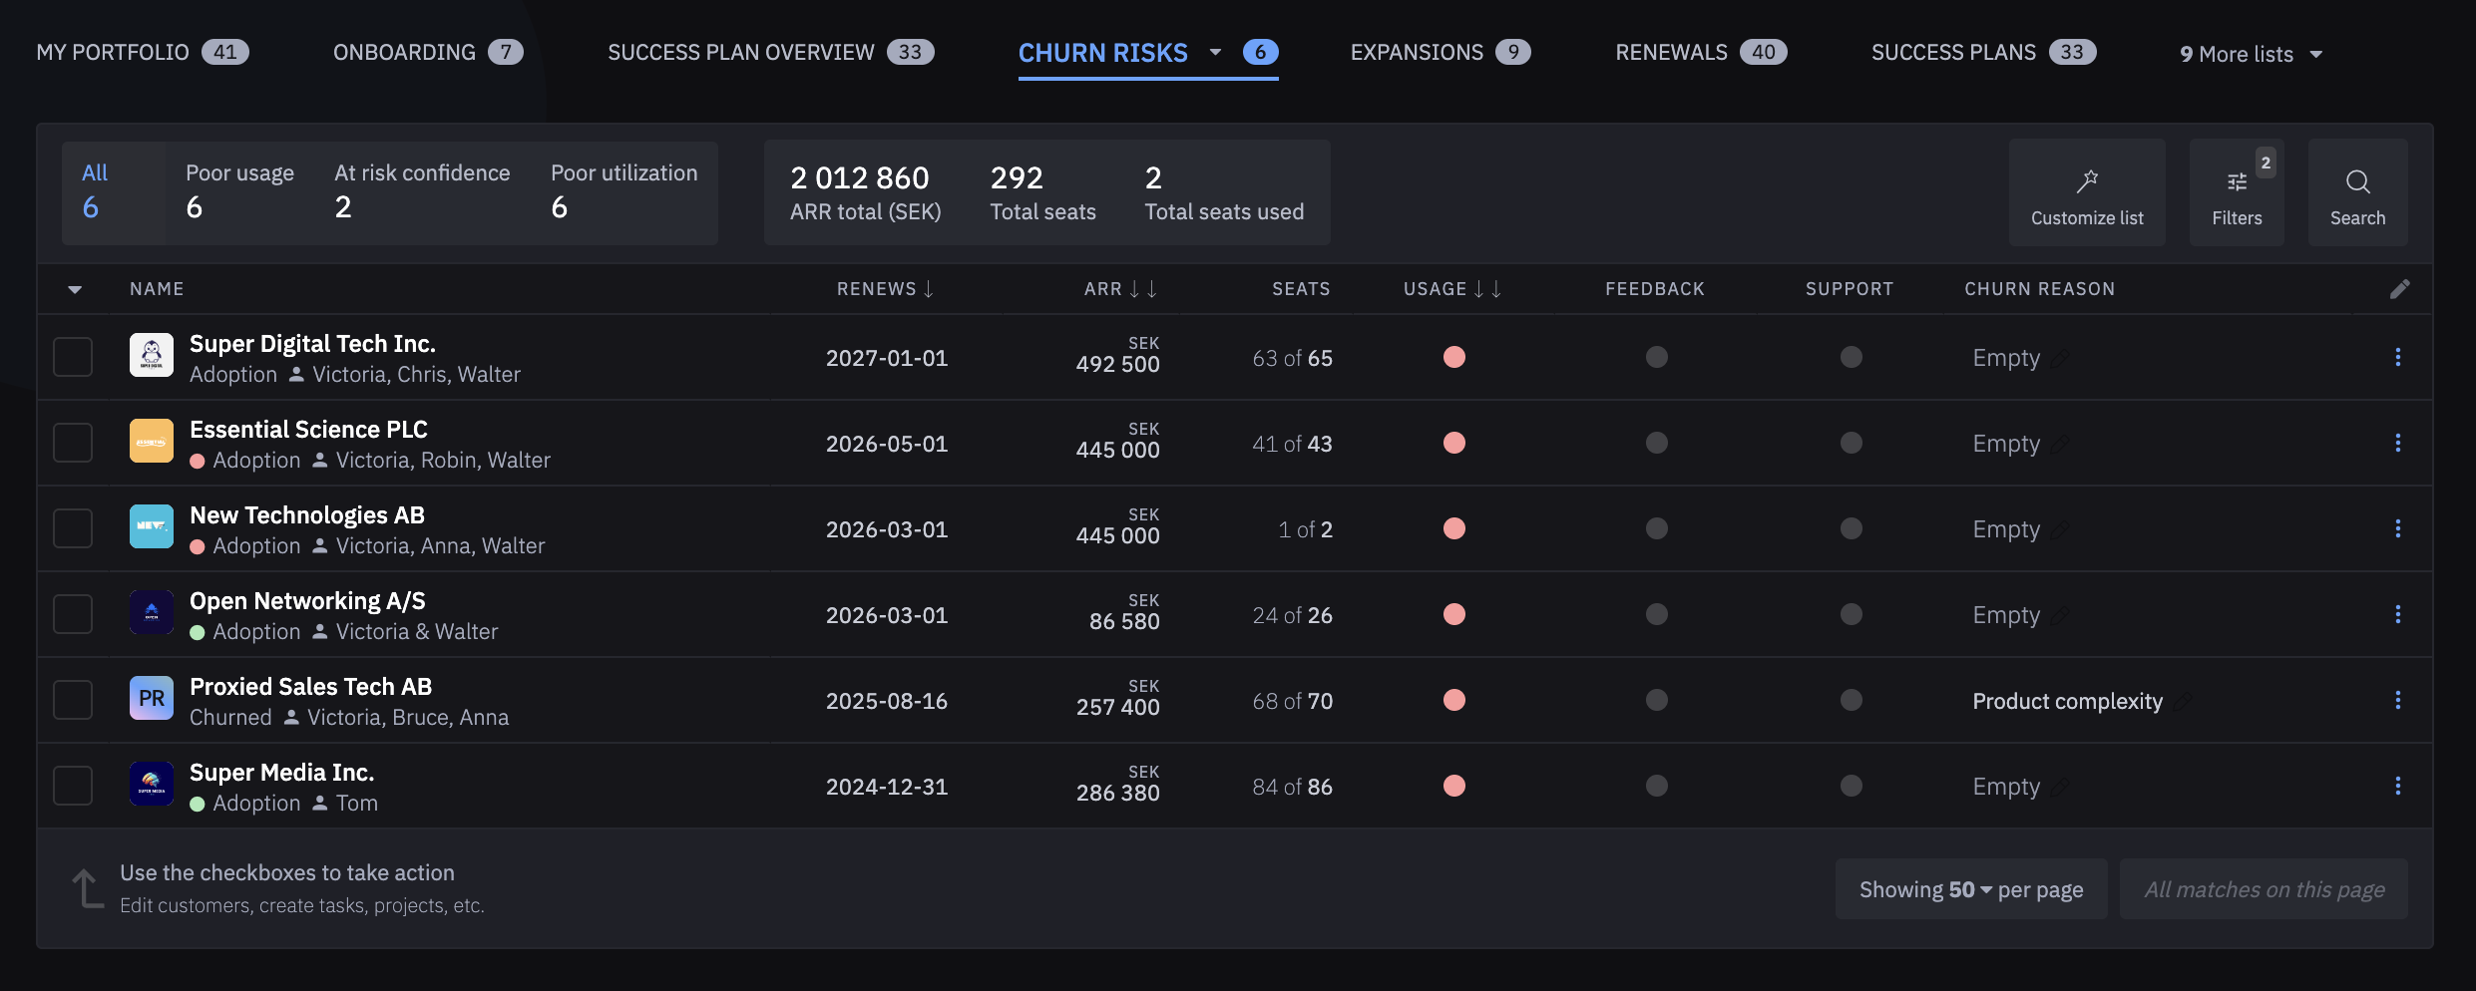
Task: Open three-dot menu for Proxied Sales Tech AB
Action: point(2397,700)
